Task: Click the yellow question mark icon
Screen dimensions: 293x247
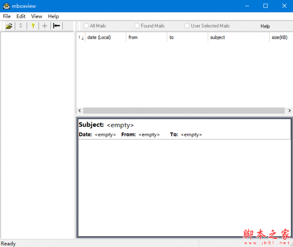Action: pos(33,26)
